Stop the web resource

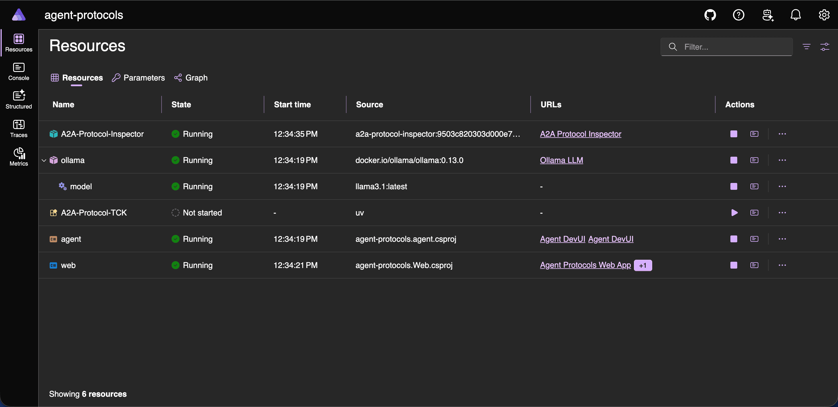734,265
